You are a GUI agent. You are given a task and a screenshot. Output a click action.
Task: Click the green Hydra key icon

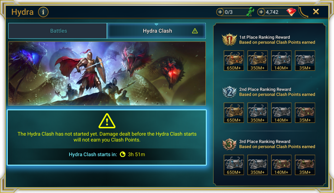coord(250,12)
